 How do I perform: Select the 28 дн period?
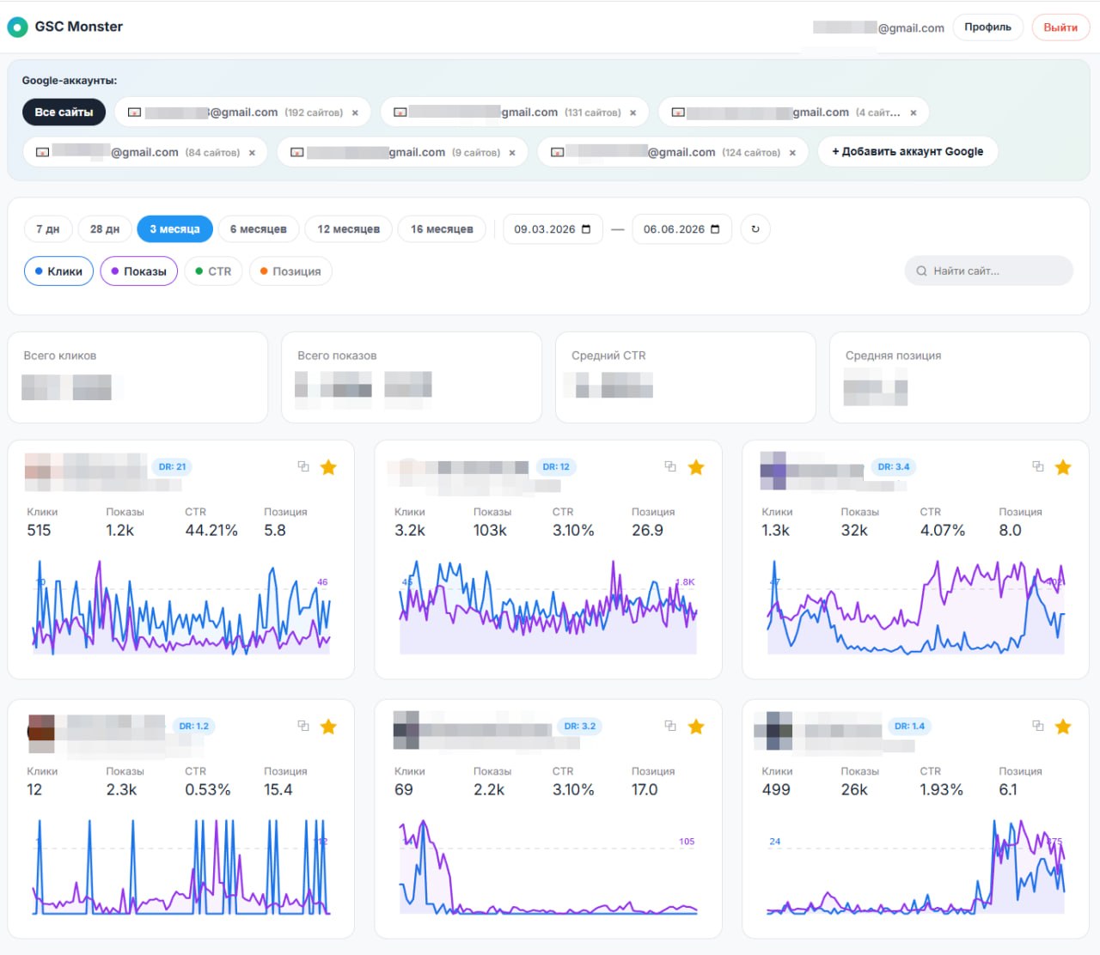(x=105, y=229)
